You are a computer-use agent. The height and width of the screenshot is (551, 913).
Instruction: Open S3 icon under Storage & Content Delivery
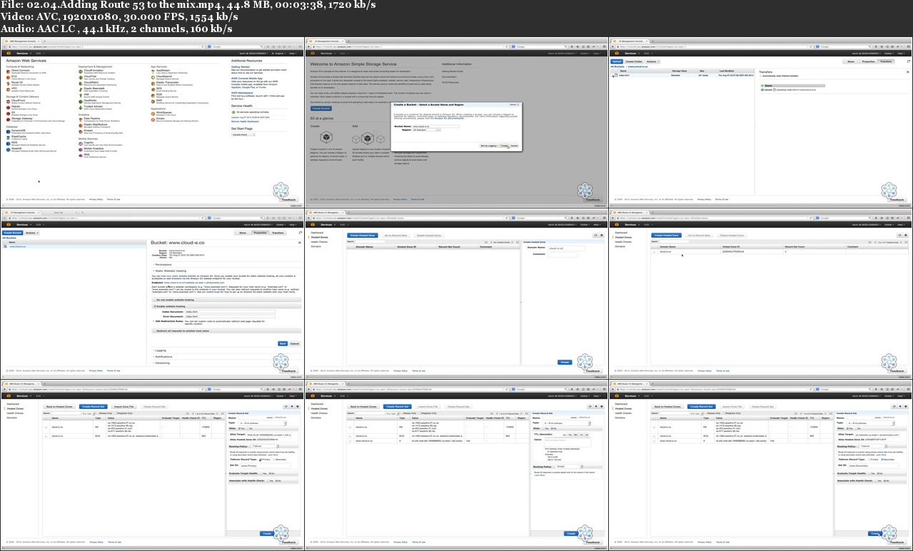(x=9, y=113)
